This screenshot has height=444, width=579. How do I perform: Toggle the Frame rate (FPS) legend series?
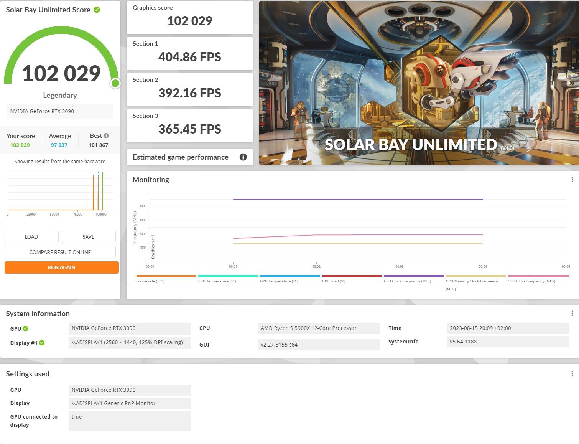[166, 279]
